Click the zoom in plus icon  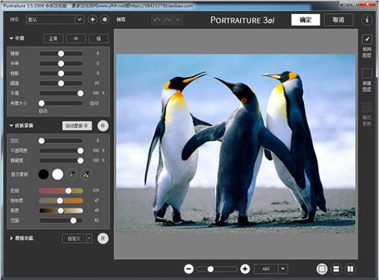point(245,269)
